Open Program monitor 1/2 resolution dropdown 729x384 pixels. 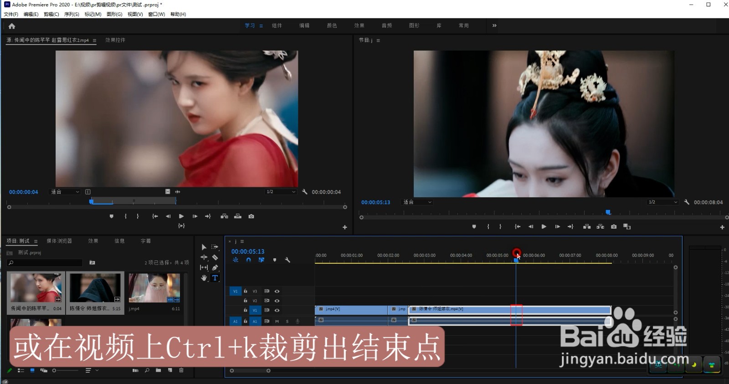coord(663,202)
